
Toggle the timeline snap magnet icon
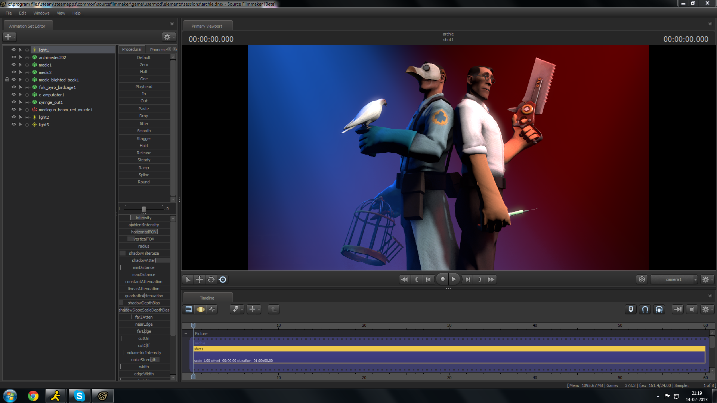tap(645, 309)
